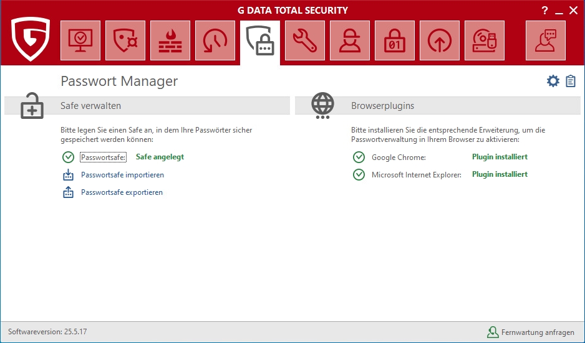The width and height of the screenshot is (585, 343).
Task: Open the Encryption padlock tab
Action: [x=395, y=40]
